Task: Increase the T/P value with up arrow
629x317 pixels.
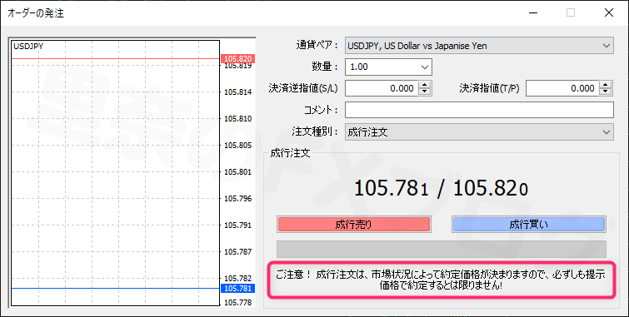Action: click(606, 85)
